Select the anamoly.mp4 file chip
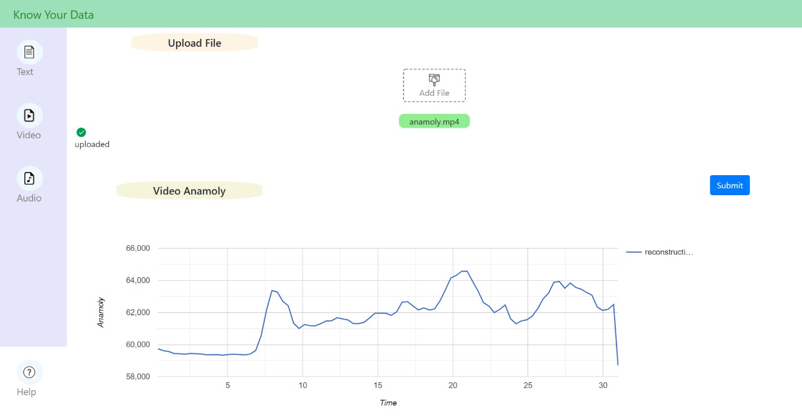 pyautogui.click(x=434, y=121)
